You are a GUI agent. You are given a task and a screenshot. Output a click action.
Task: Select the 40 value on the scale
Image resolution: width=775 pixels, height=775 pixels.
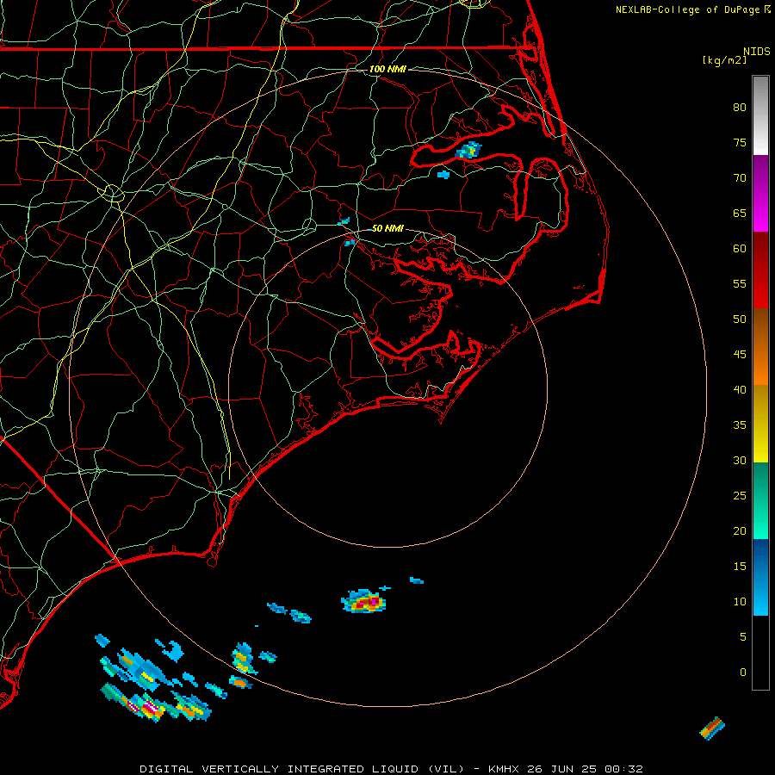coord(740,389)
